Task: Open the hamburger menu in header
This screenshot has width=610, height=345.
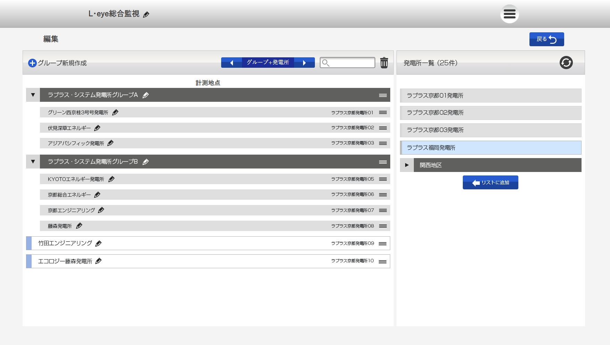Action: pos(509,14)
